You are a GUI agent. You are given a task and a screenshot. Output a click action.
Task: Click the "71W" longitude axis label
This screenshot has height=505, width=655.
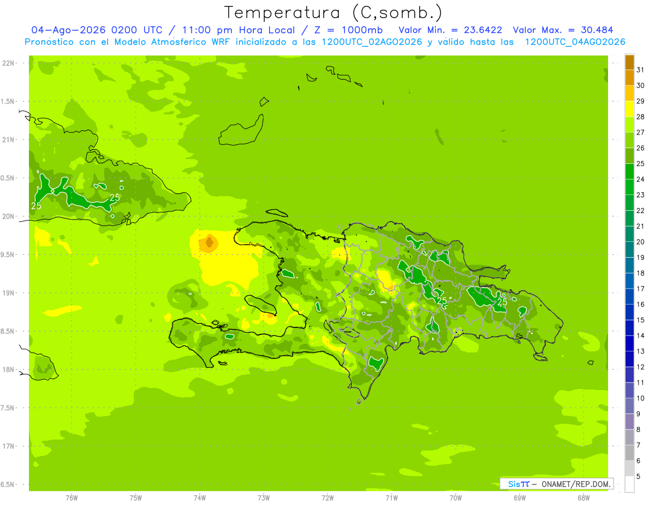tap(391, 498)
